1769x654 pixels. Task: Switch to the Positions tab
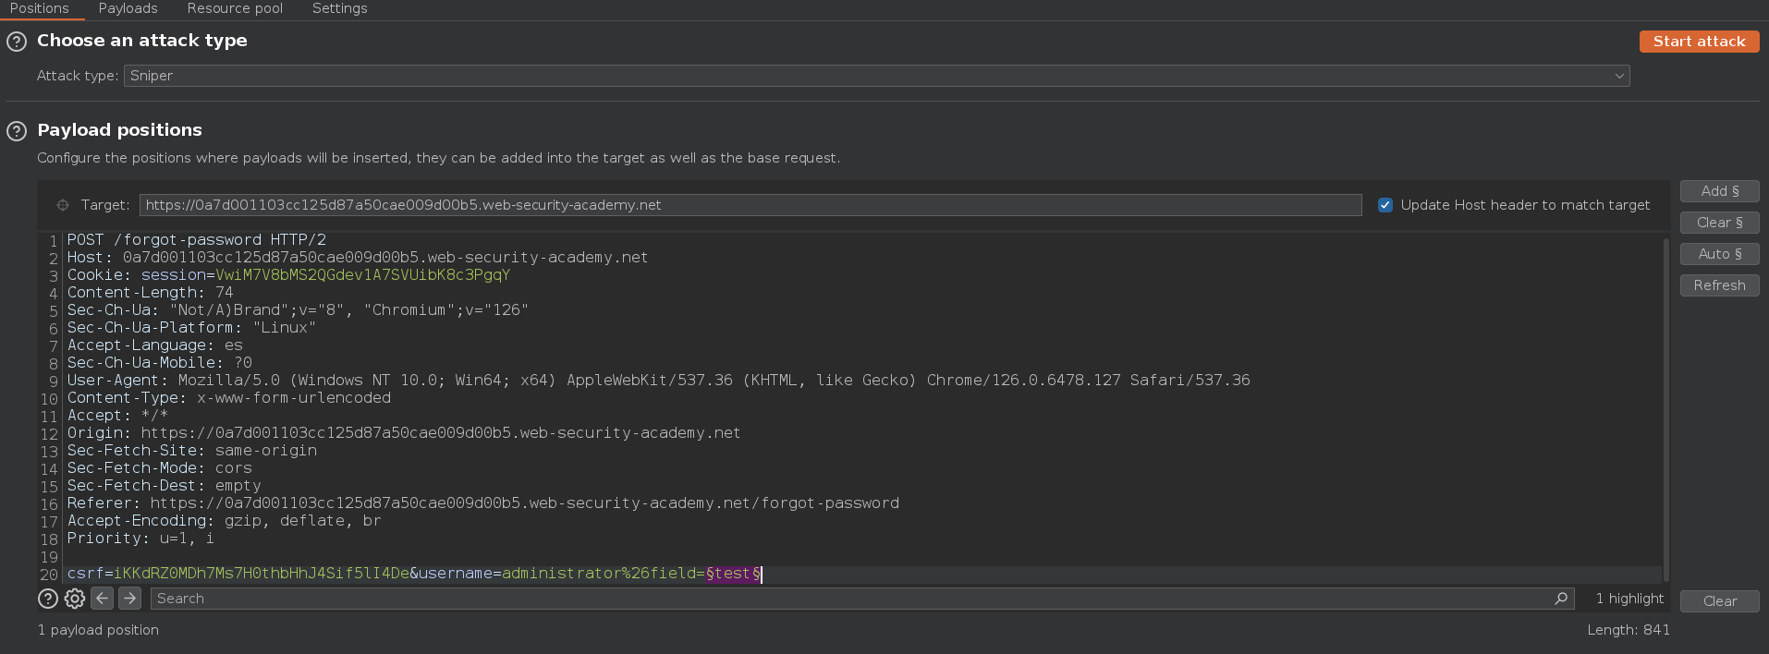[40, 8]
